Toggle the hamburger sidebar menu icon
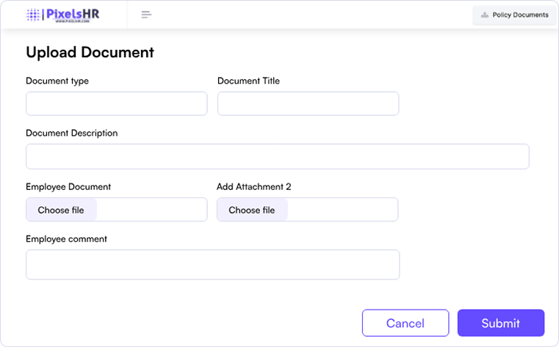 point(146,15)
